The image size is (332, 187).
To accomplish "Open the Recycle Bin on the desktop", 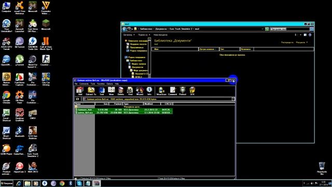I will pyautogui.click(x=322, y=168).
